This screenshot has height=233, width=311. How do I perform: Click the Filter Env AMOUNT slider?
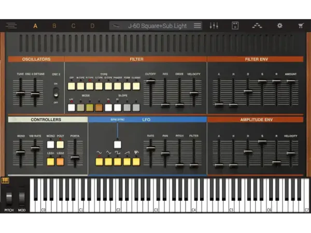[291, 81]
